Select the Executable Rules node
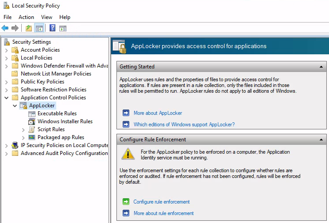 coord(57,113)
